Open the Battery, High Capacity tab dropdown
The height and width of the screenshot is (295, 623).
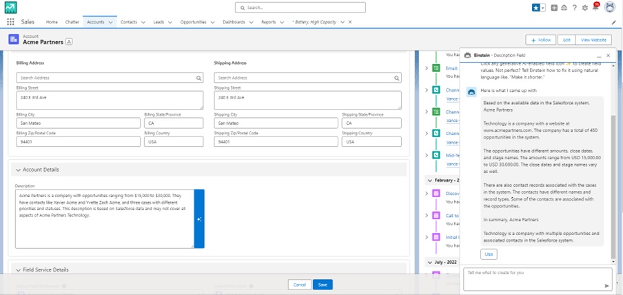343,22
